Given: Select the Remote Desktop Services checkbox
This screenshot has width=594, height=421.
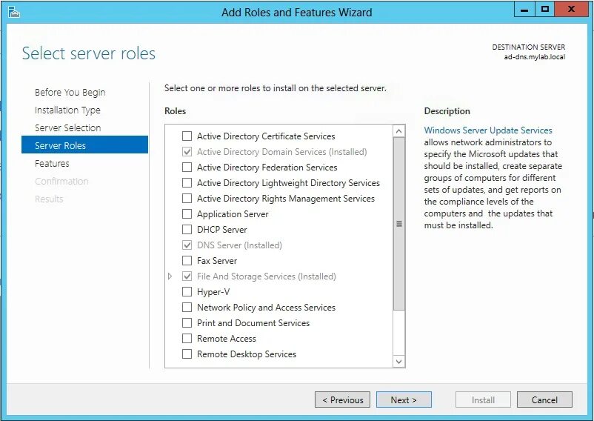Looking at the screenshot, I should point(187,354).
